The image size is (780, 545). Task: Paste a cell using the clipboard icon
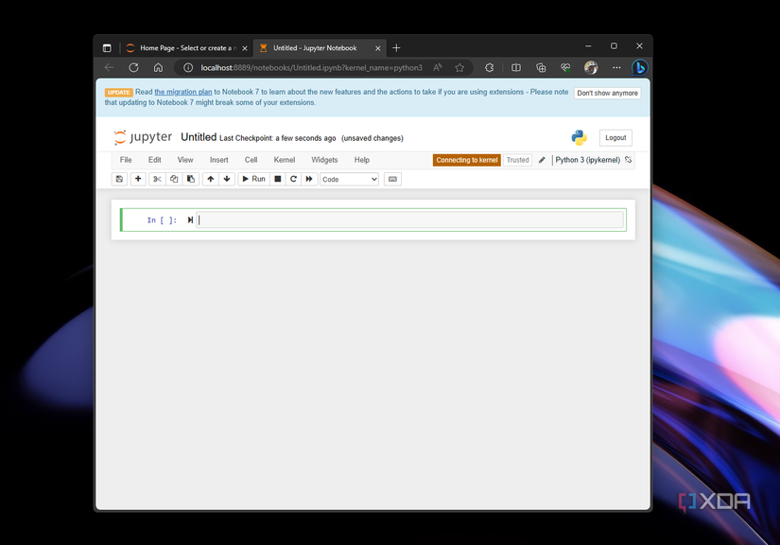click(x=191, y=179)
